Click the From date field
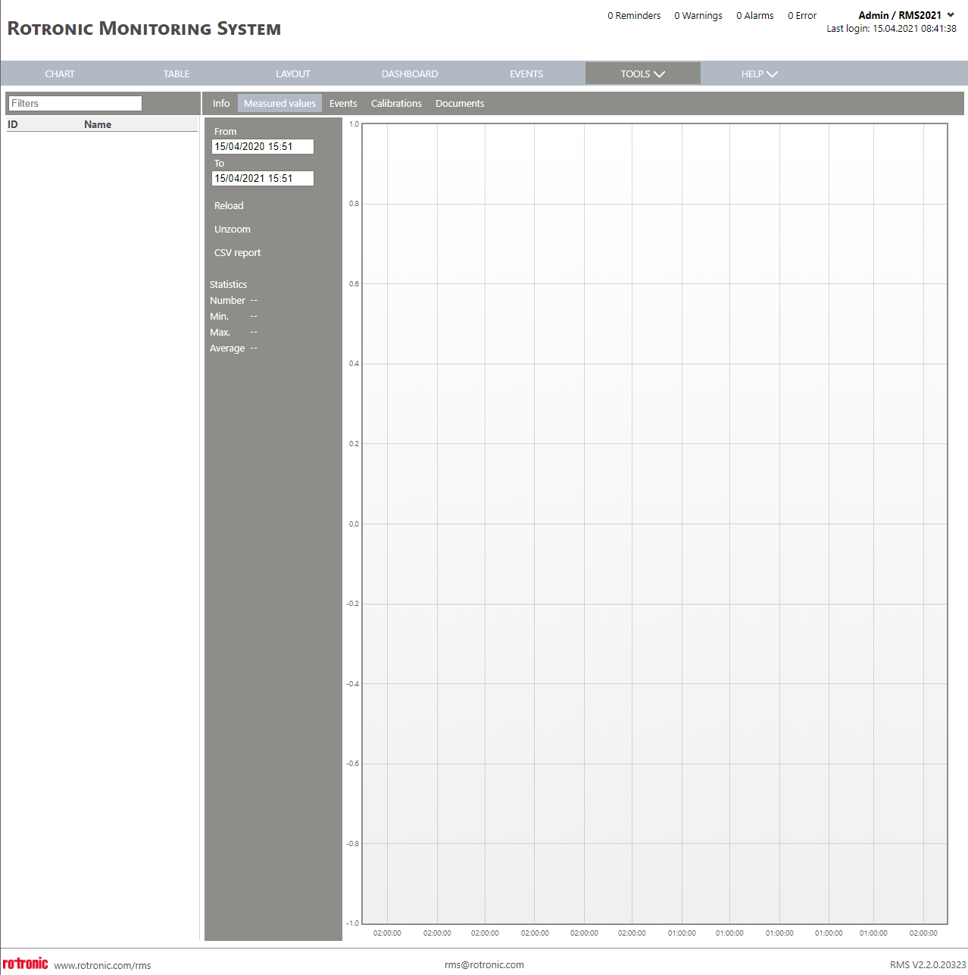The width and height of the screenshot is (968, 975). click(x=262, y=146)
